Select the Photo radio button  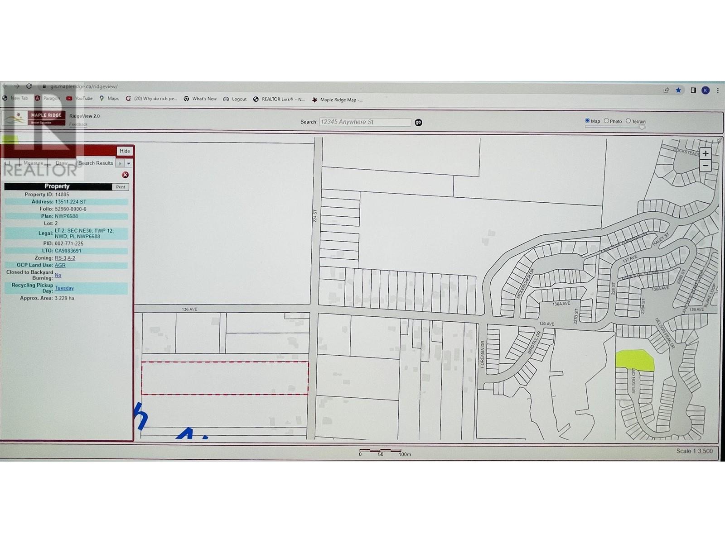[x=606, y=121]
